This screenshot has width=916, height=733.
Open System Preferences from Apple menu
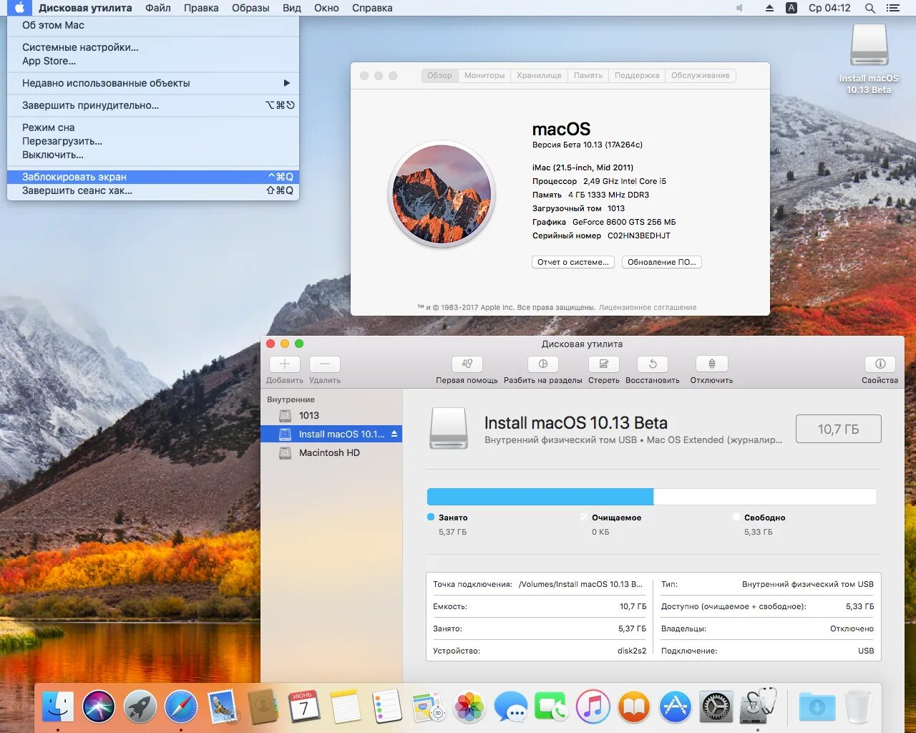[153, 47]
